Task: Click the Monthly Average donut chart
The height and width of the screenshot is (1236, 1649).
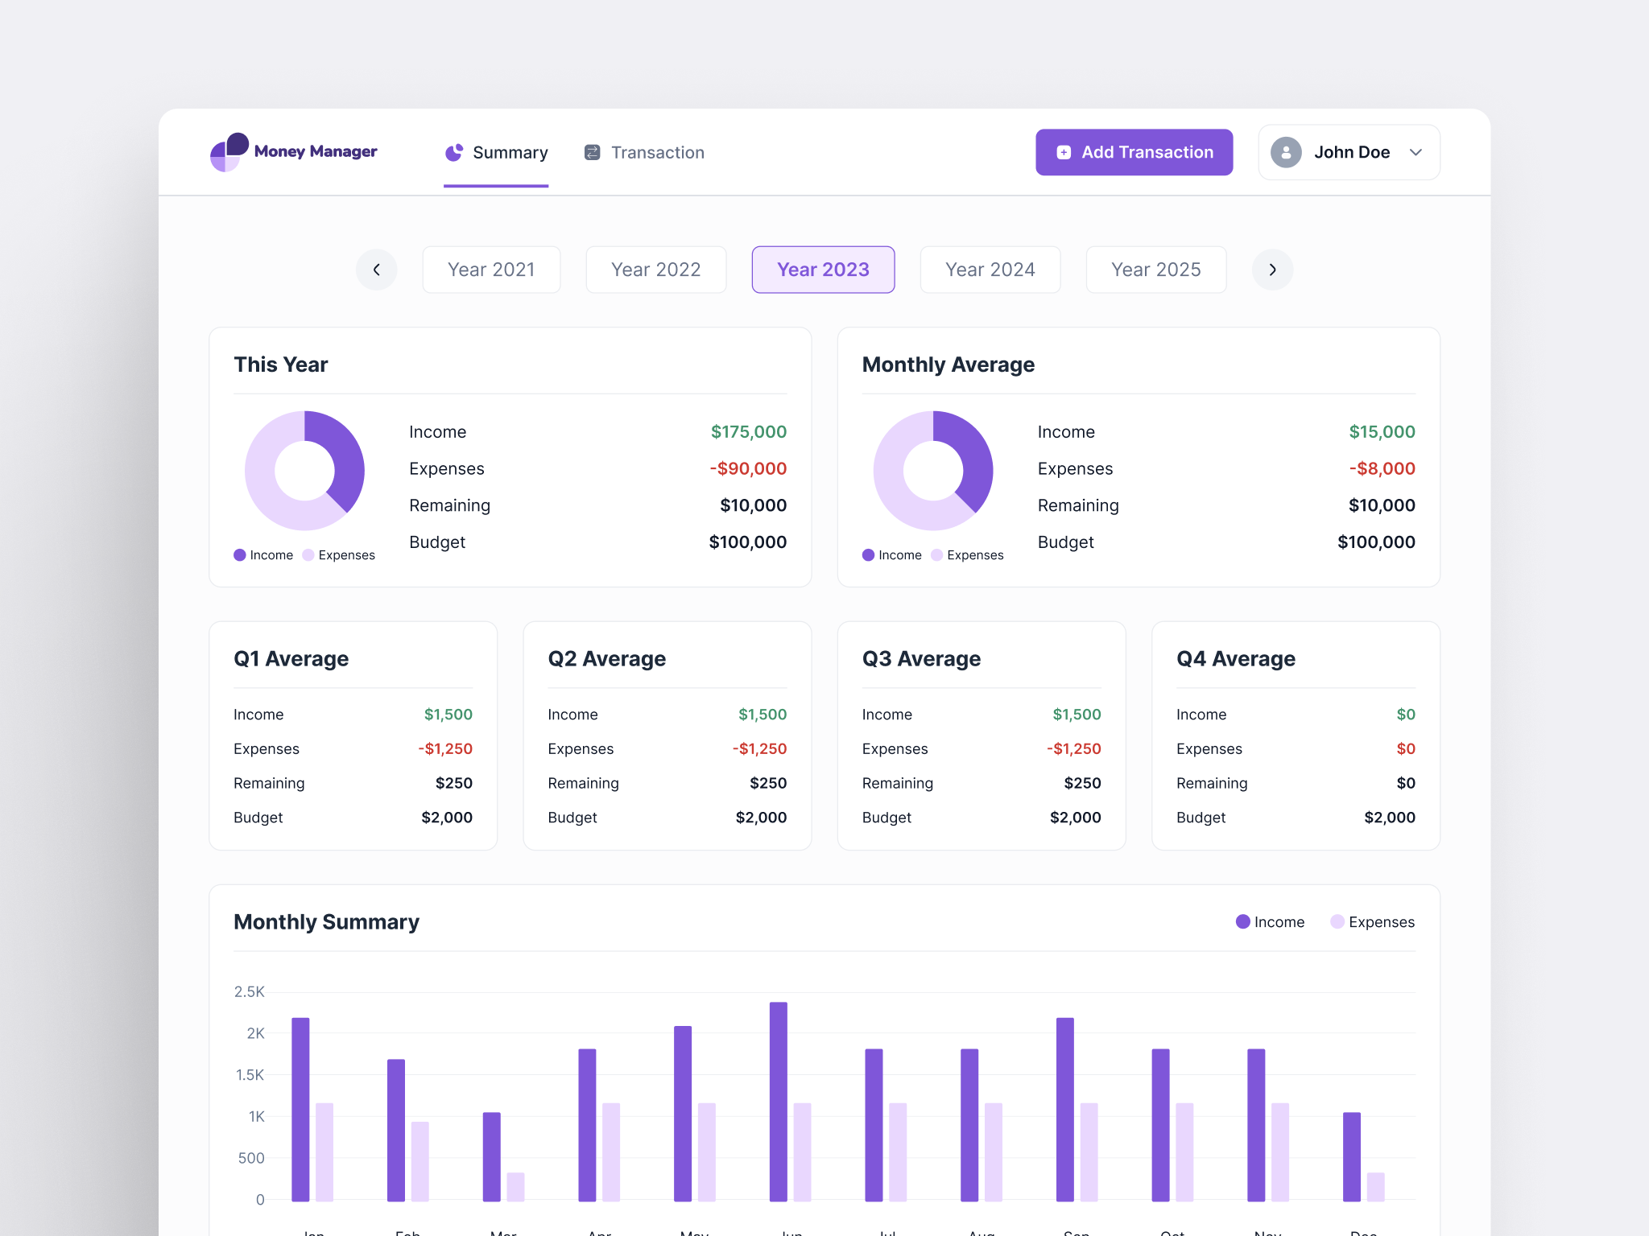Action: [934, 471]
